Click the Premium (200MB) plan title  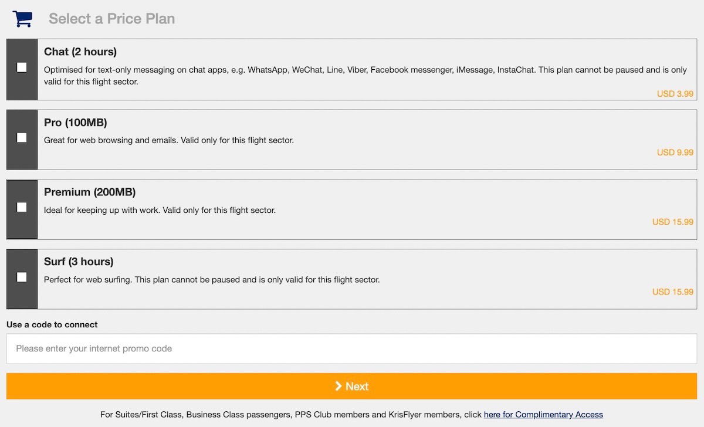point(90,192)
